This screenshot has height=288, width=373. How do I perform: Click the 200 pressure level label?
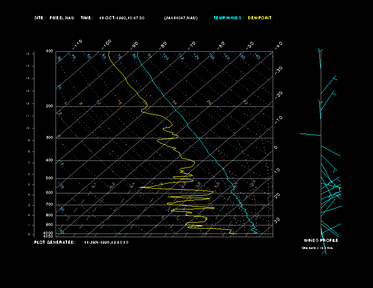(x=49, y=106)
